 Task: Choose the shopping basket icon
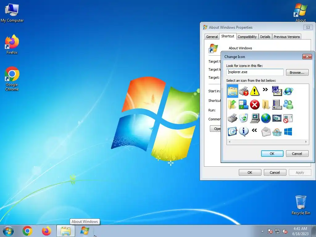[277, 132]
